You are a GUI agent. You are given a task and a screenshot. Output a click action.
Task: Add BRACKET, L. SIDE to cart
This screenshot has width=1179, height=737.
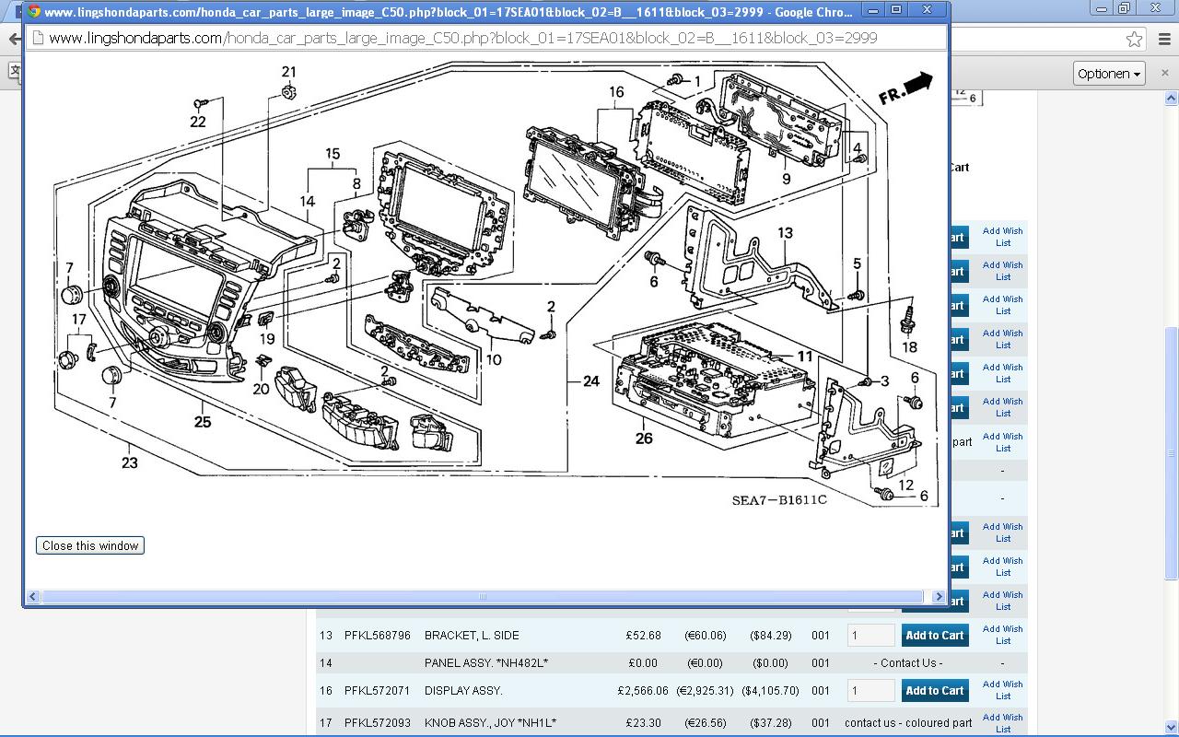tap(935, 635)
